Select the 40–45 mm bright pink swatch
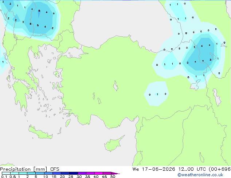 (x=99, y=173)
